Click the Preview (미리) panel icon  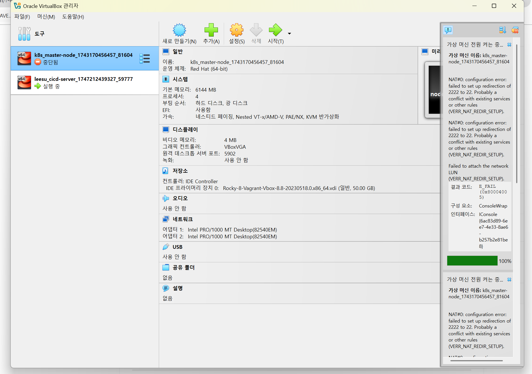pyautogui.click(x=425, y=51)
